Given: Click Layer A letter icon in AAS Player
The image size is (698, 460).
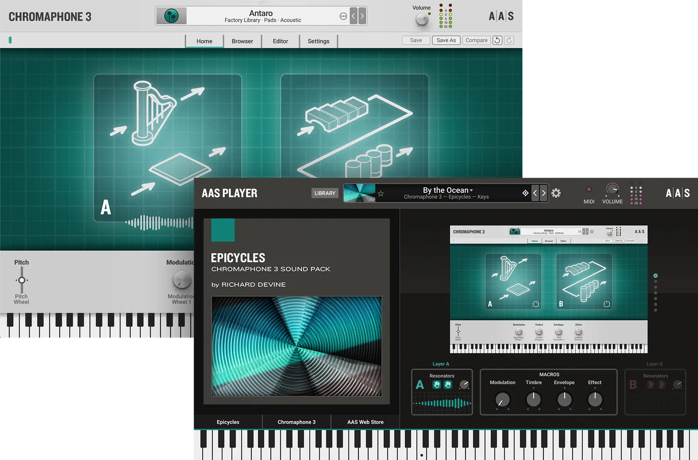Looking at the screenshot, I should (x=420, y=385).
